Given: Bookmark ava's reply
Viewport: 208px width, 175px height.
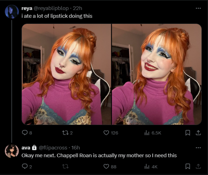Looking at the screenshot, I should (188, 166).
